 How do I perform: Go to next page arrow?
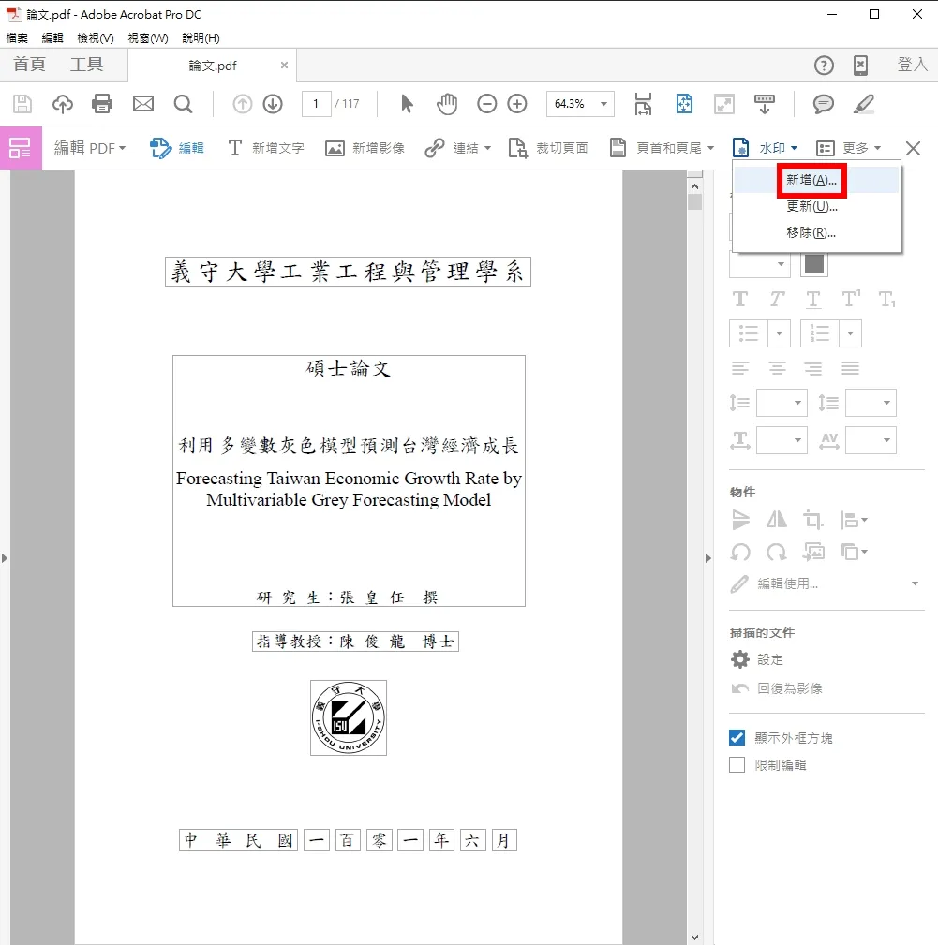pyautogui.click(x=273, y=104)
